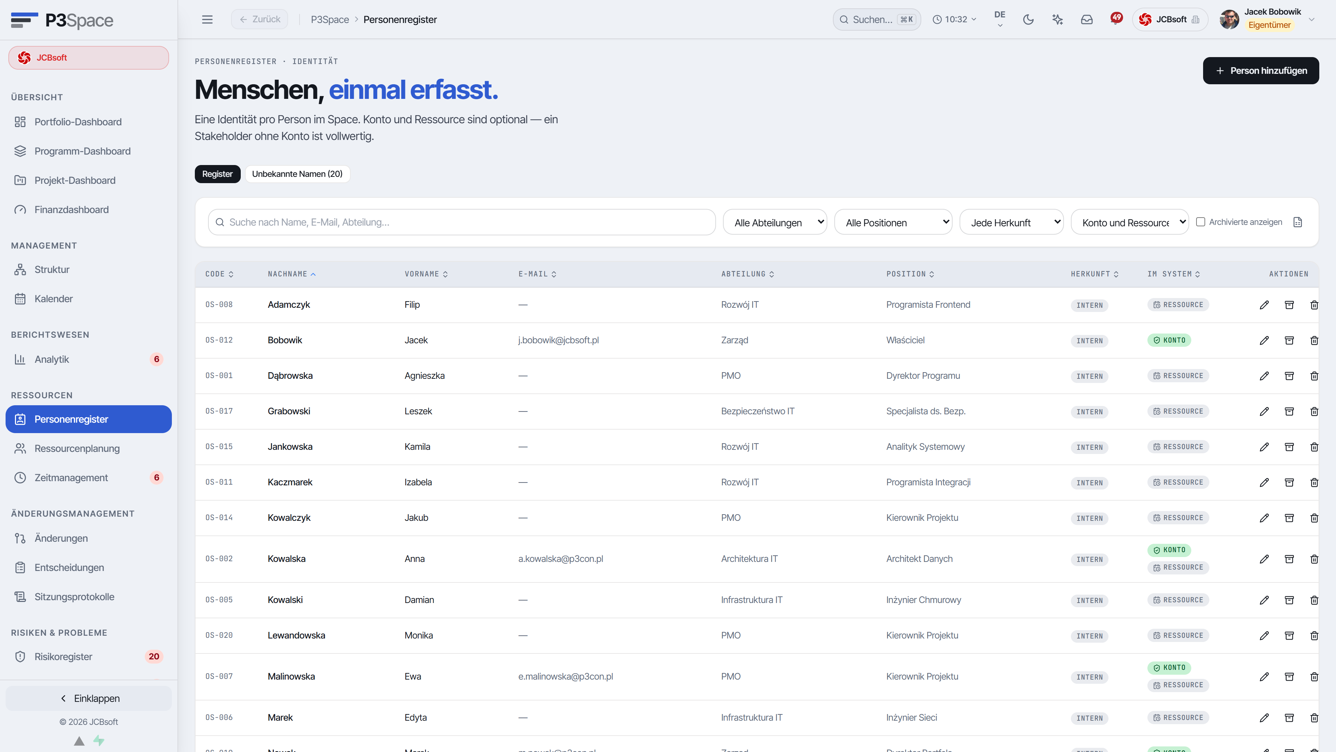Image resolution: width=1336 pixels, height=752 pixels.
Task: Open Portfolio-Dashboard in the sidebar
Action: point(89,122)
